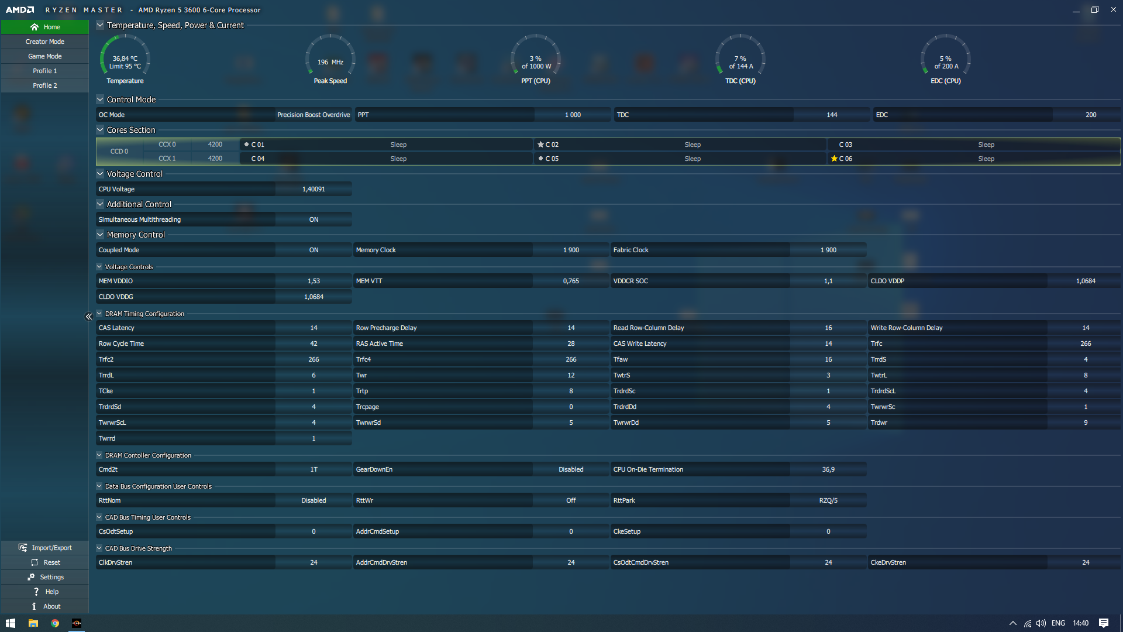Open Settings via gear icon
The width and height of the screenshot is (1123, 632).
[31, 577]
